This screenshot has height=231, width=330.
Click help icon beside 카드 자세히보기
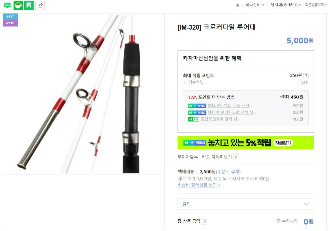[x=236, y=157]
